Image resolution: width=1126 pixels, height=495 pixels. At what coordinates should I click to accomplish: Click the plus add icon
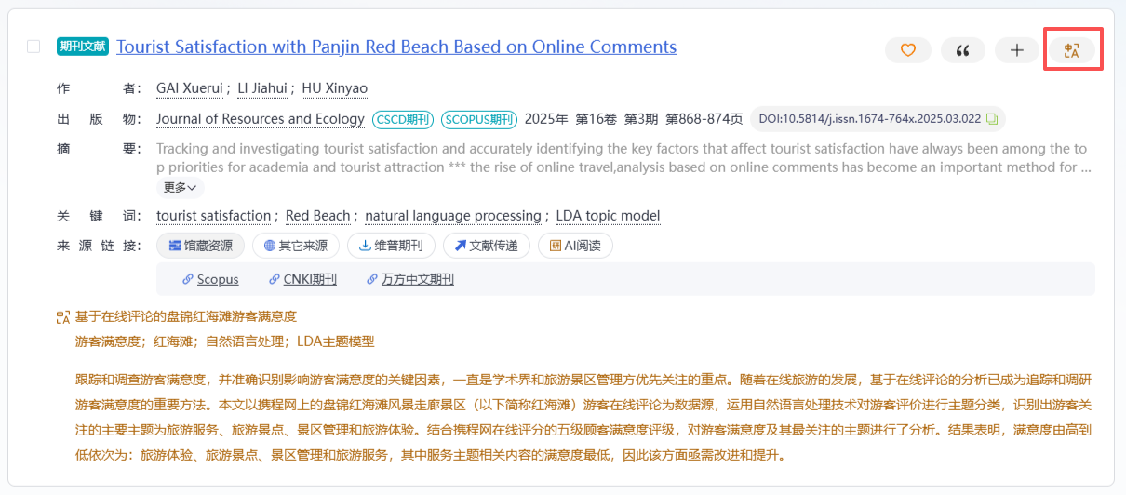(x=1017, y=50)
